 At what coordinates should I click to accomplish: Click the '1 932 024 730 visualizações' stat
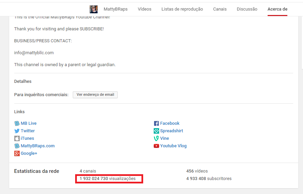[x=108, y=179]
